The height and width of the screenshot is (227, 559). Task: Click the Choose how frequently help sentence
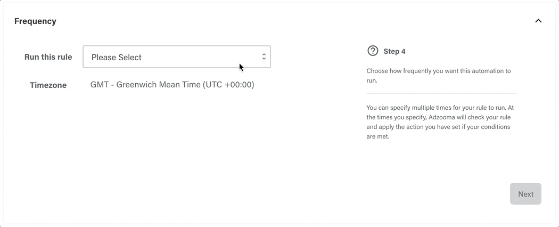(439, 76)
